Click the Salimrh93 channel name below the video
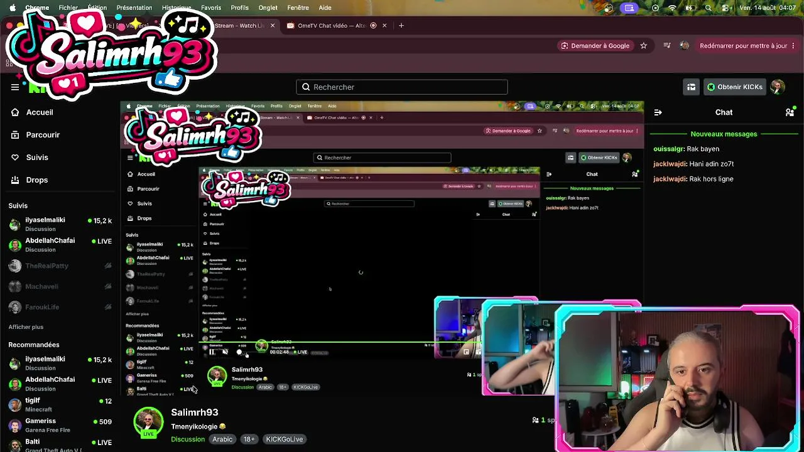 (195, 412)
